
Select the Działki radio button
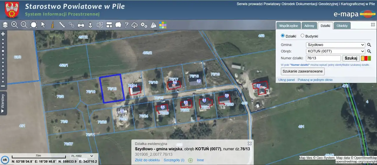[x=283, y=36]
